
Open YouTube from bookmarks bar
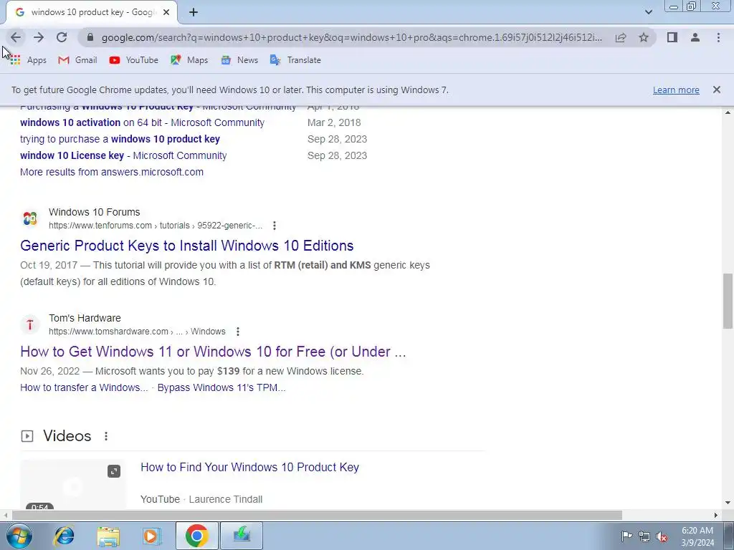point(134,60)
